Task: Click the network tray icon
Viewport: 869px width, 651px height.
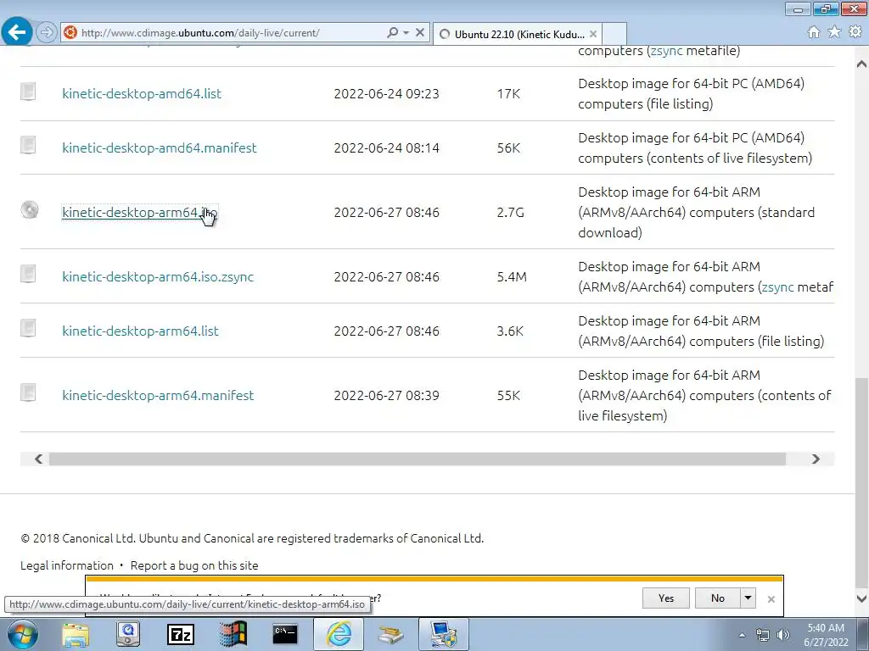Action: [x=763, y=635]
